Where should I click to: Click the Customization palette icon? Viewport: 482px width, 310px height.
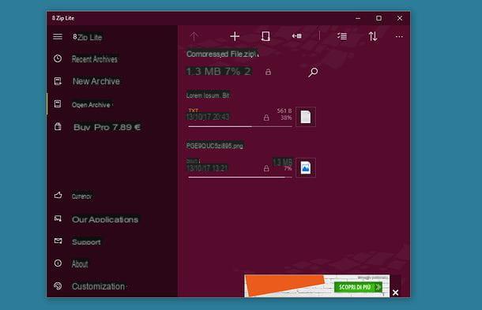pos(58,286)
